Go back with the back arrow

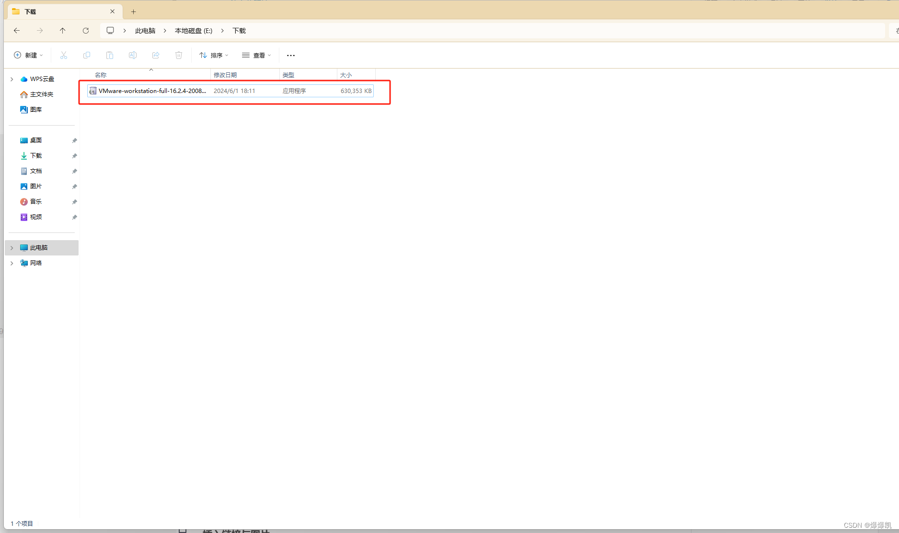coord(17,31)
